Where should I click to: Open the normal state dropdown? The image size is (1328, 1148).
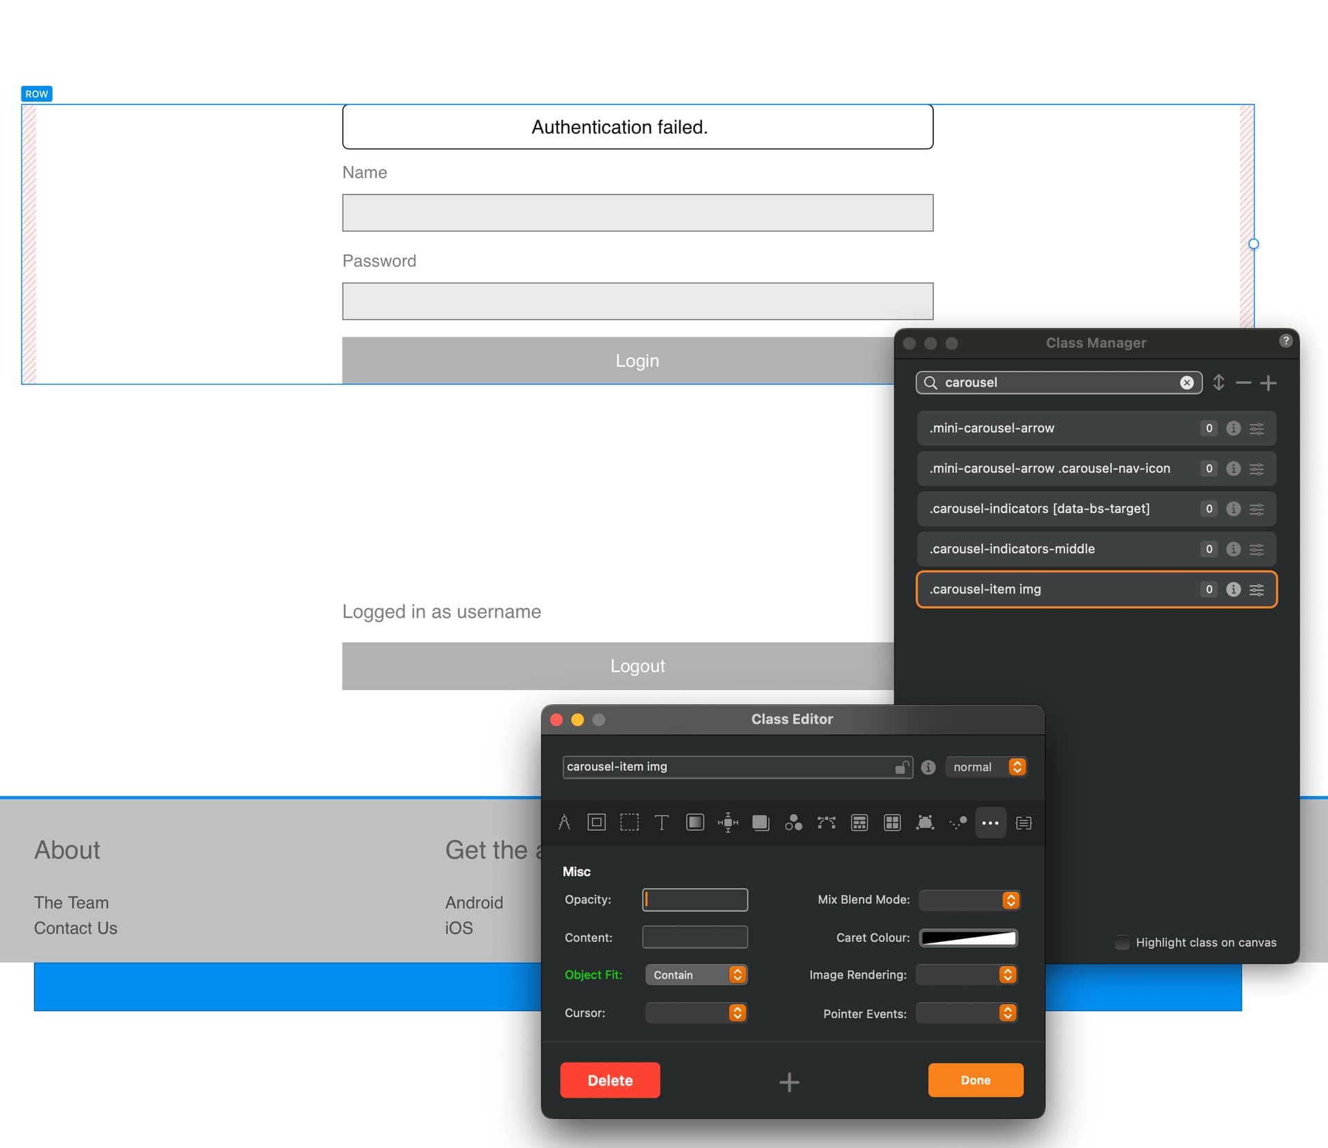tap(986, 767)
